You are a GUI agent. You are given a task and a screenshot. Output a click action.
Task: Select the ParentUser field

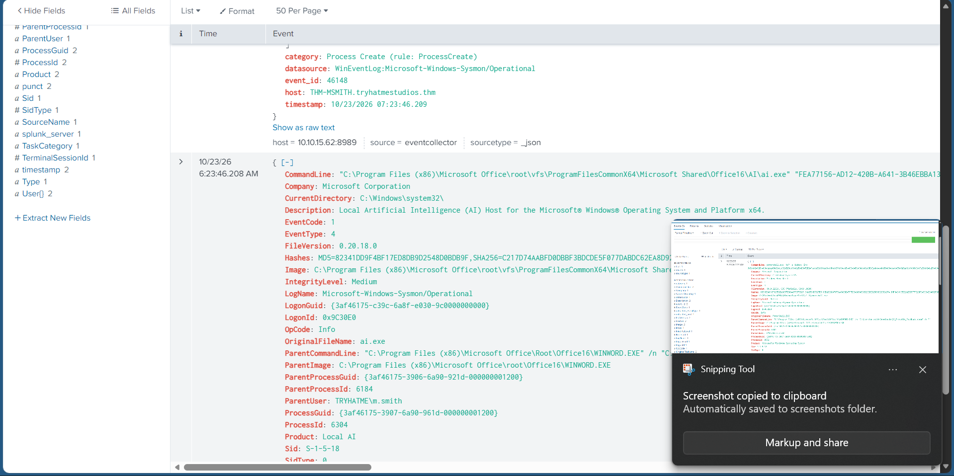[42, 39]
